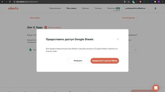Open the Финансы menu item
Screen dimensions: 165x92
pyautogui.click(x=111, y=8)
